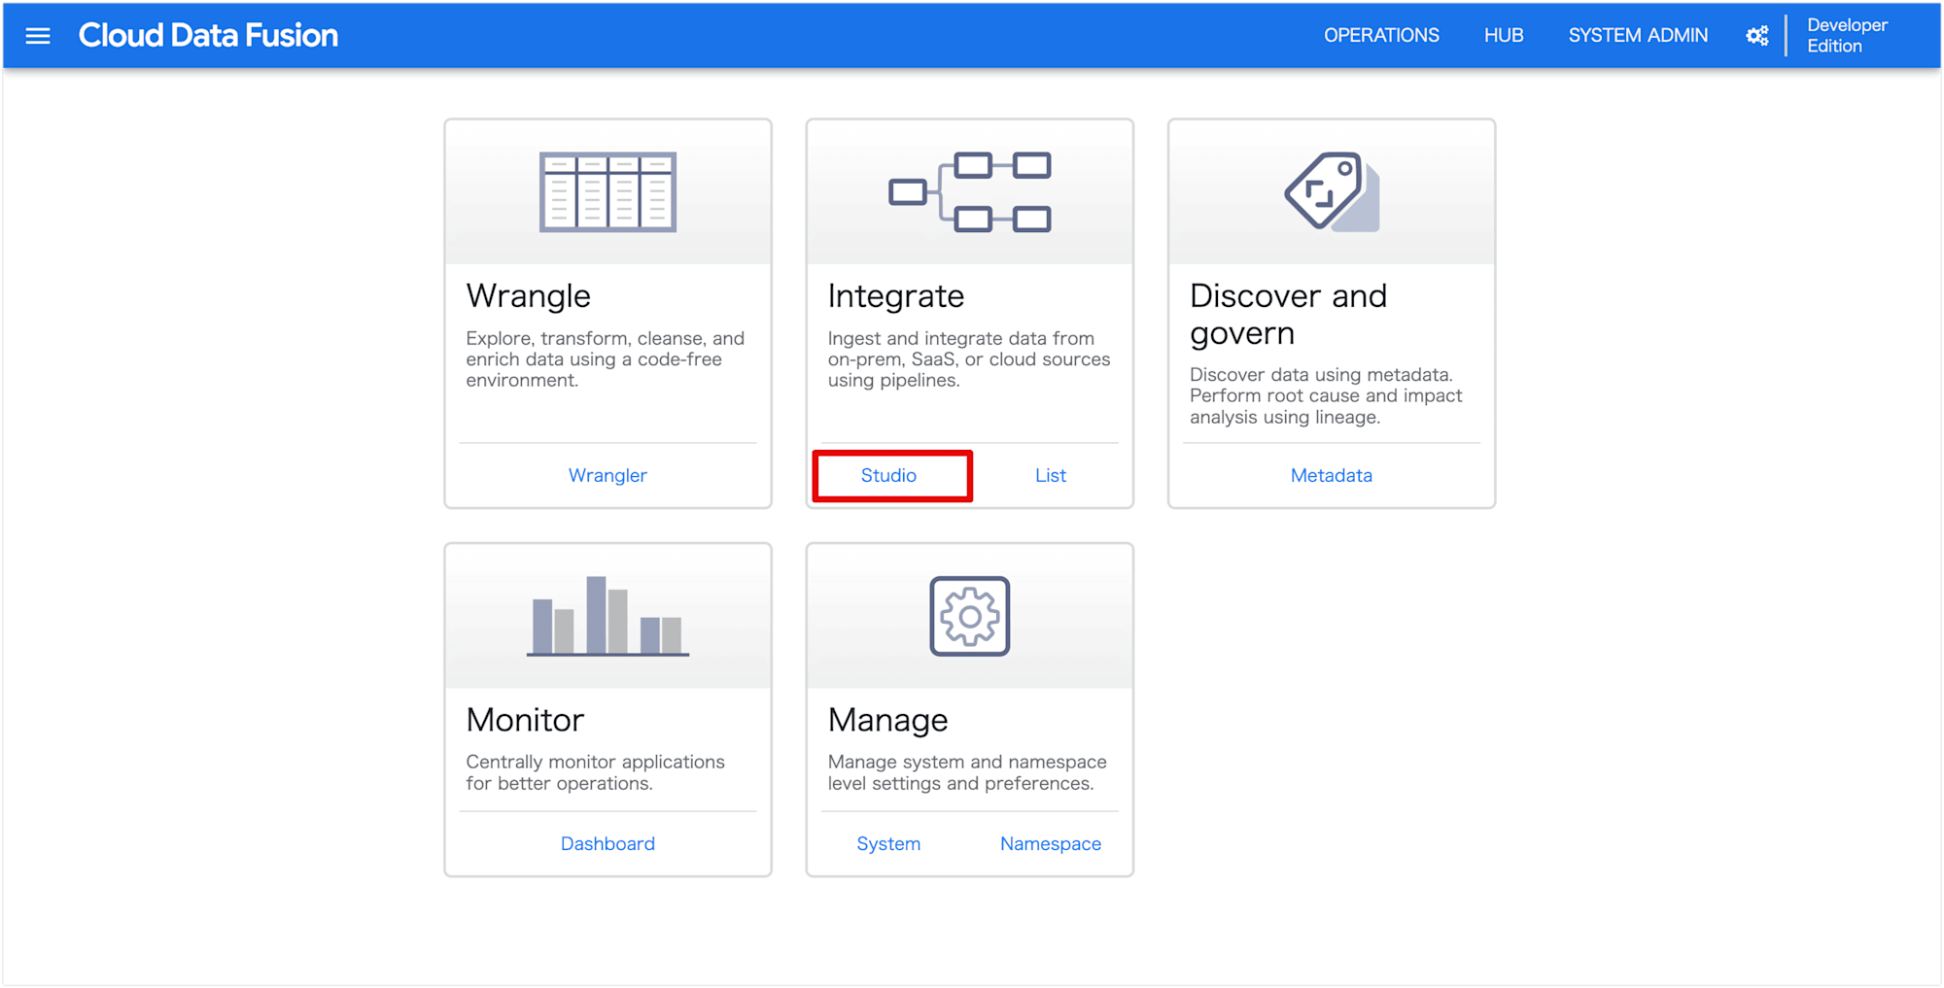The height and width of the screenshot is (988, 1944).
Task: Open the settings gears icon in header
Action: tap(1757, 36)
